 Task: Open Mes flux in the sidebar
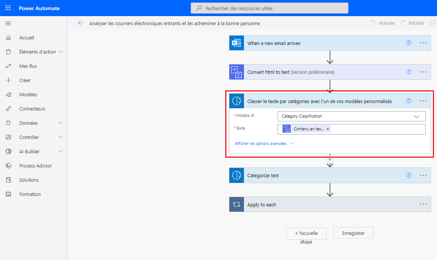(28, 66)
